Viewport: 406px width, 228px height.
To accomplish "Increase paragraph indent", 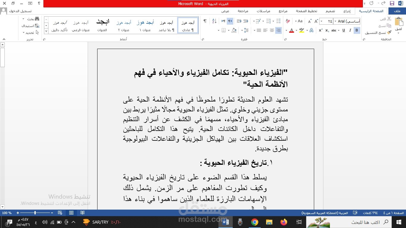I will pyautogui.click(x=239, y=21).
